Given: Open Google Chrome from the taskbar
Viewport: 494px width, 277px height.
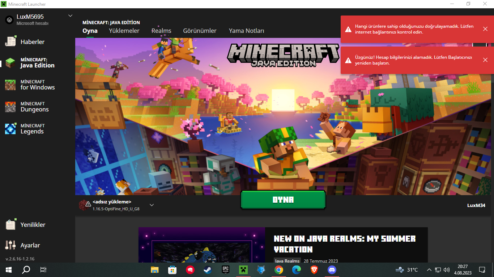Looking at the screenshot, I should [x=278, y=269].
